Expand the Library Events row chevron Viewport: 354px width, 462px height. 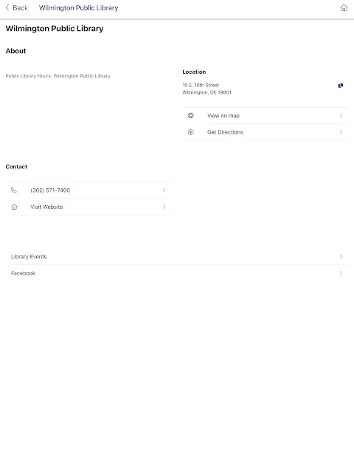[341, 256]
